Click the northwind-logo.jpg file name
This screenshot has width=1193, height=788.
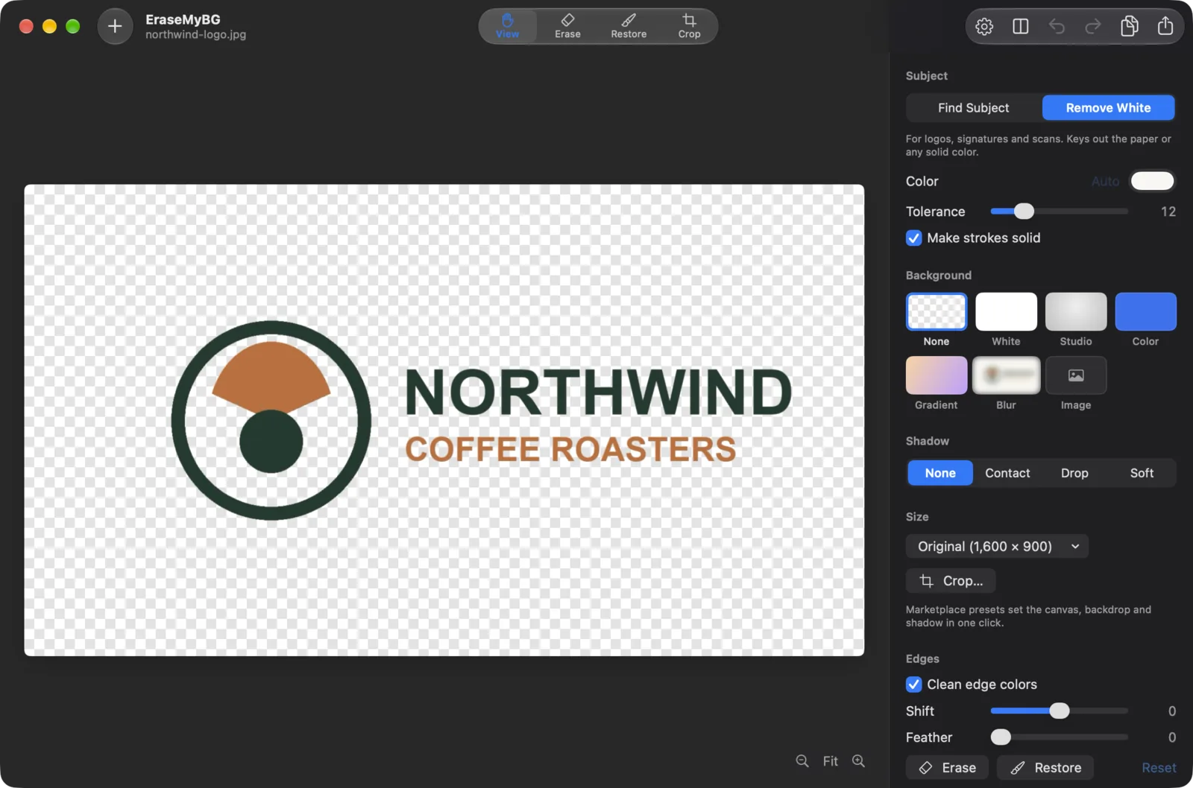[195, 34]
